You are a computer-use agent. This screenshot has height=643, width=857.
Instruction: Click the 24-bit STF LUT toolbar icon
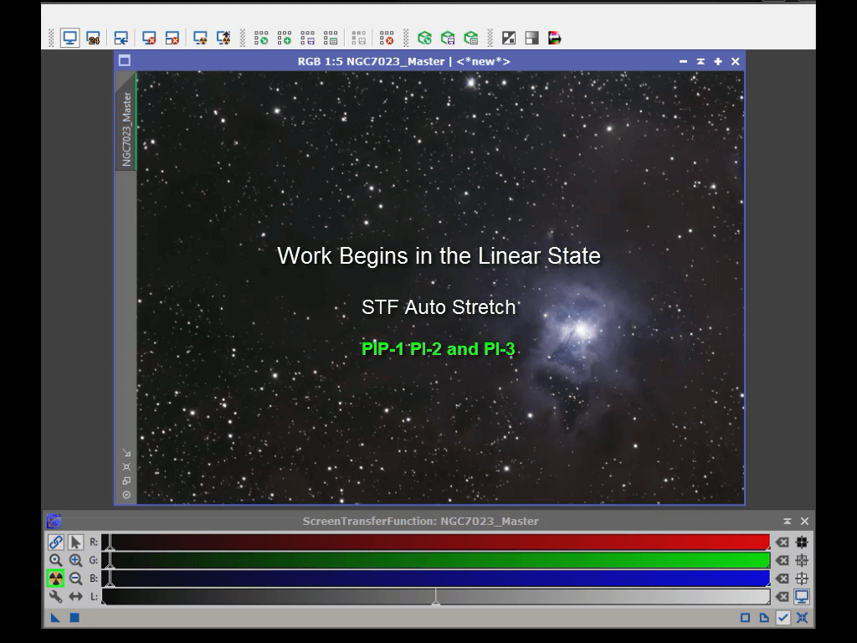tap(93, 39)
